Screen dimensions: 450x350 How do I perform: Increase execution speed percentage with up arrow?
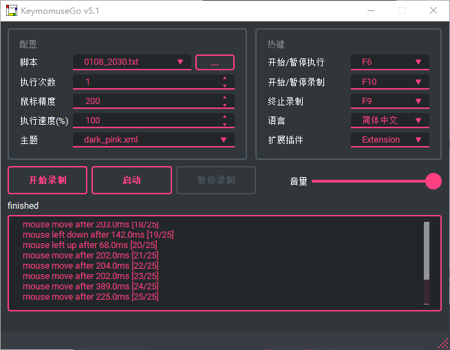(224, 116)
